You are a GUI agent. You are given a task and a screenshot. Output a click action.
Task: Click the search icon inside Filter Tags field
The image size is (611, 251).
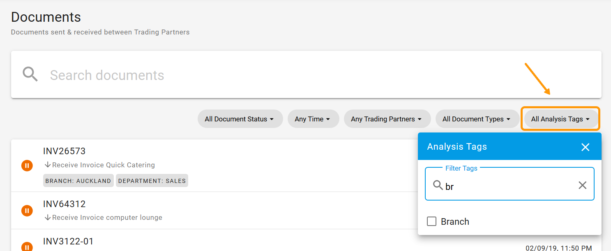[x=438, y=185]
